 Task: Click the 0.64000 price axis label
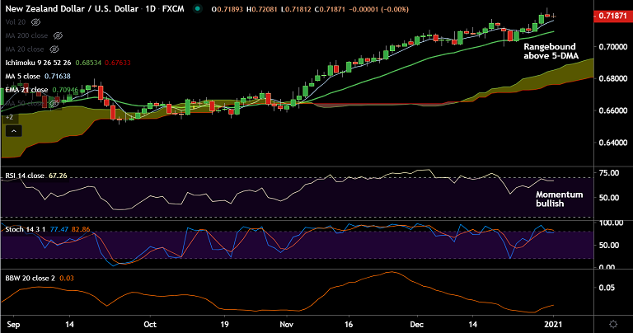tap(613, 143)
